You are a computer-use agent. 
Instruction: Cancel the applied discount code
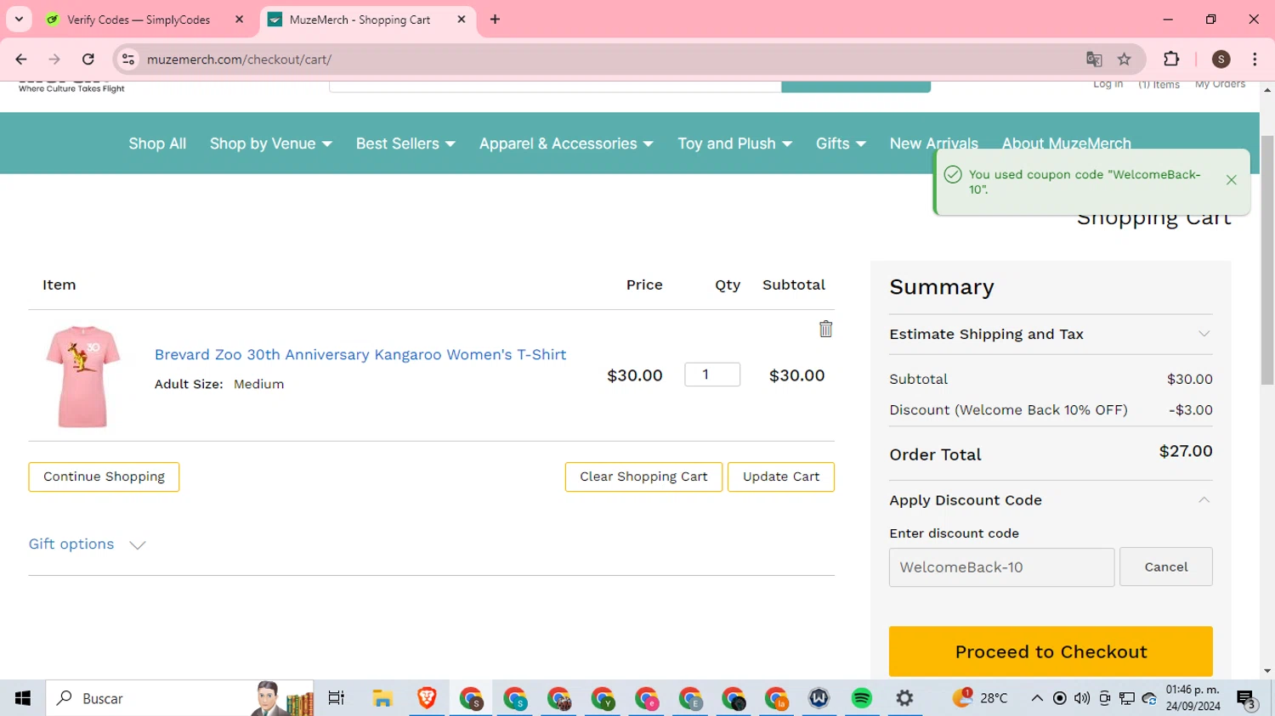[x=1165, y=567]
